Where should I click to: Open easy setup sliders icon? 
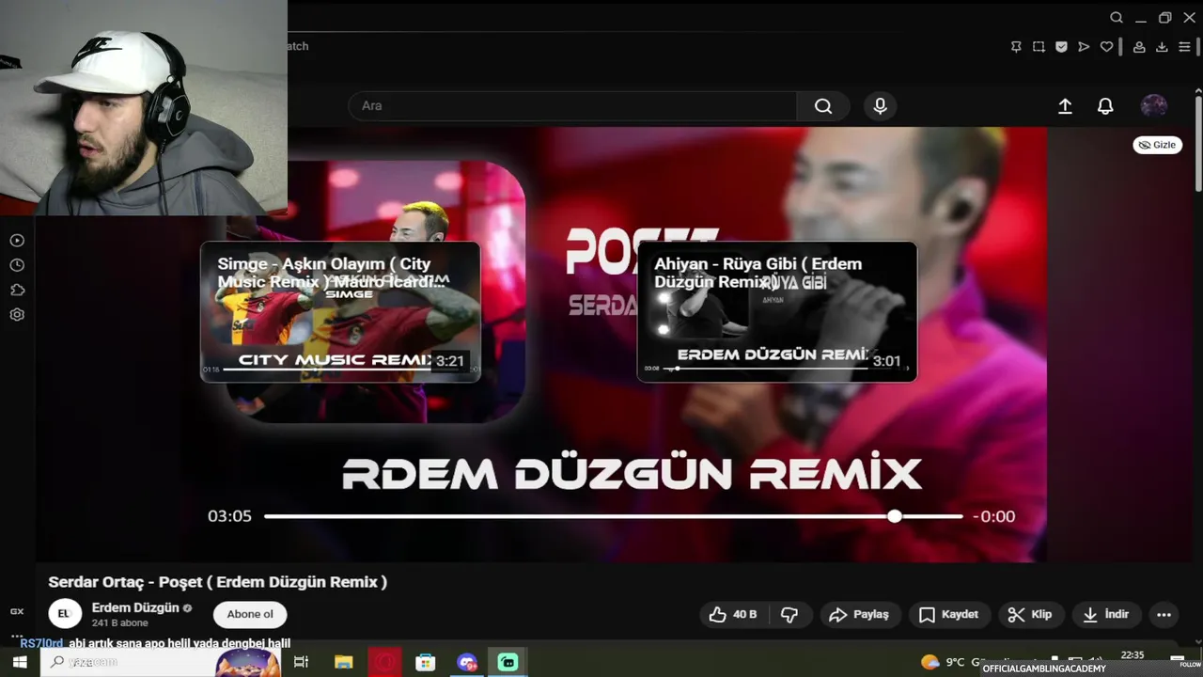[1184, 47]
